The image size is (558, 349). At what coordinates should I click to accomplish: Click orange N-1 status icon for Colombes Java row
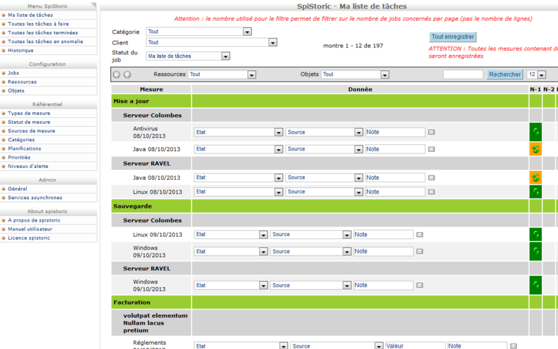point(536,149)
